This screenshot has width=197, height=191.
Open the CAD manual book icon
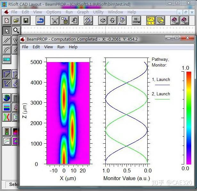click(175, 20)
